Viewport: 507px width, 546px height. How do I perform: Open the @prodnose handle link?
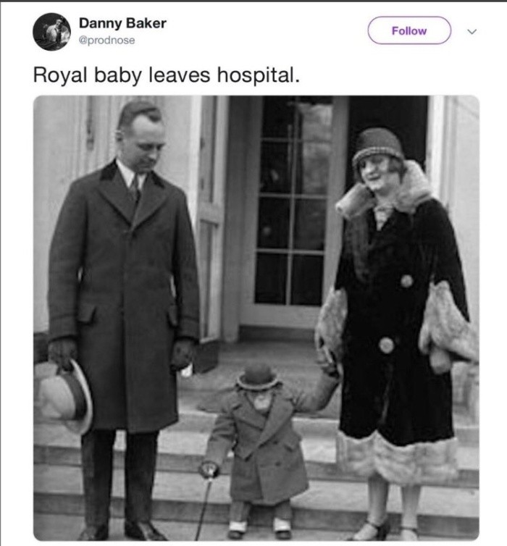point(107,40)
